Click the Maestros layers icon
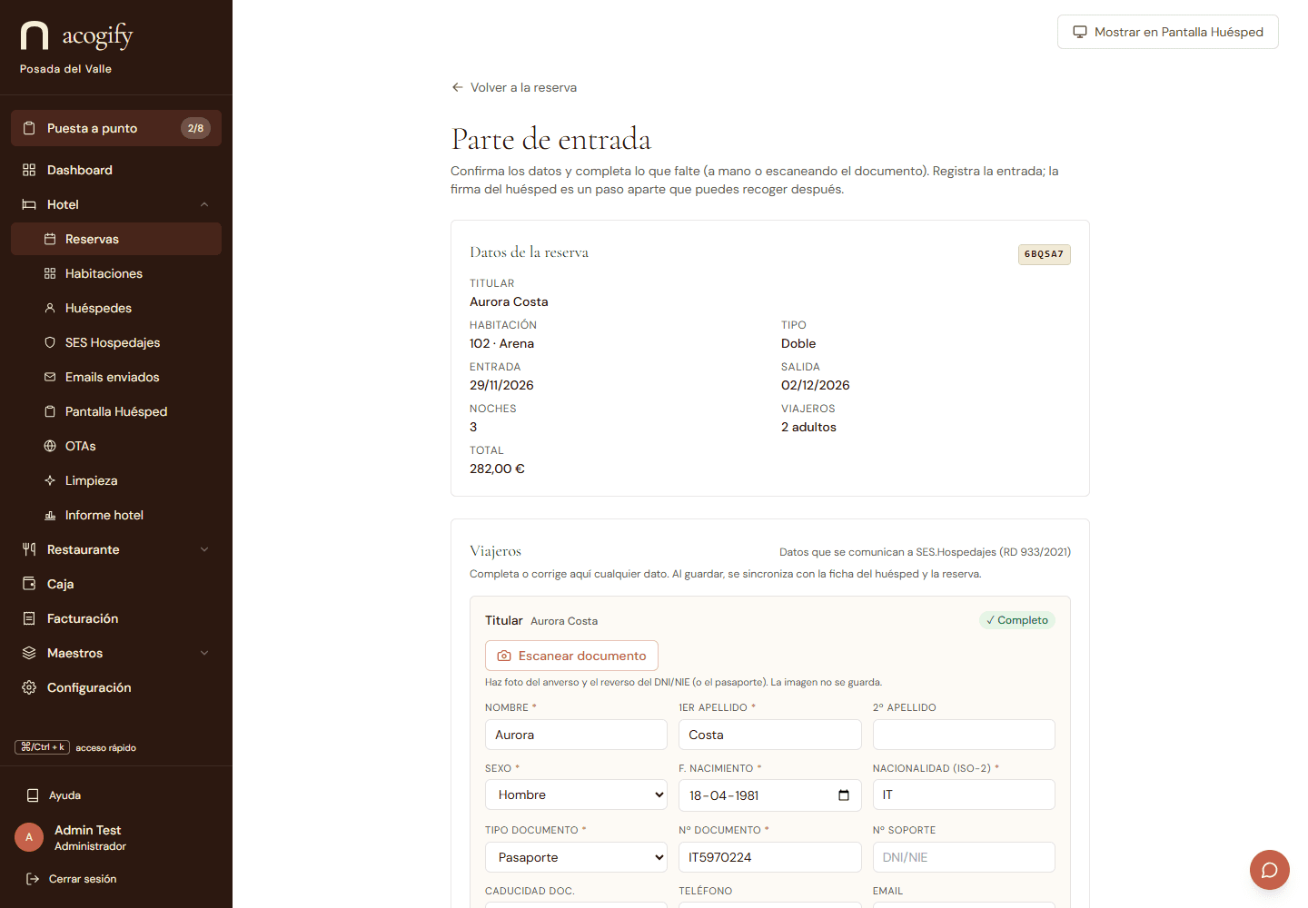Screen dimensions: 1308x908 click(29, 653)
